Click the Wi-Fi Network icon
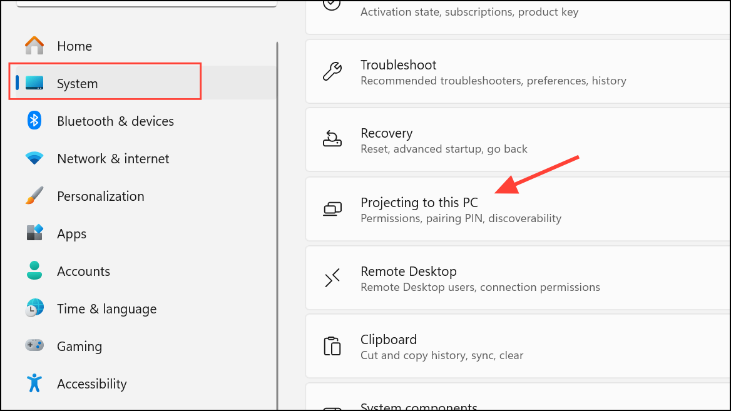The image size is (731, 411). (x=34, y=158)
